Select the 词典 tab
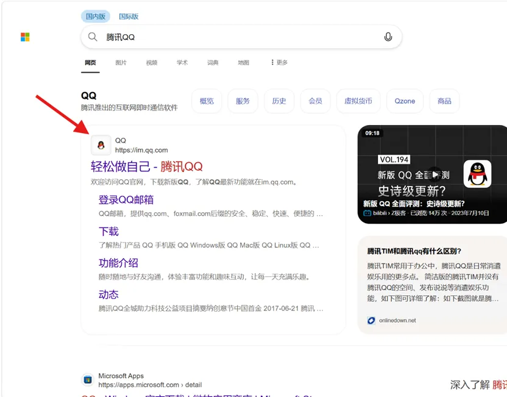Viewport: 507px width, 397px height. click(x=213, y=62)
